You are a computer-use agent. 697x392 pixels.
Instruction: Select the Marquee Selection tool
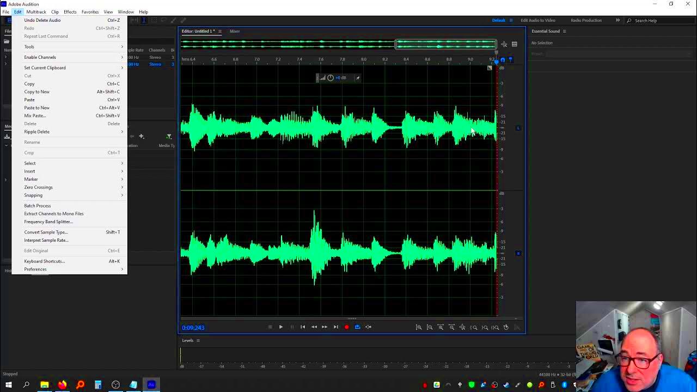pyautogui.click(x=153, y=20)
